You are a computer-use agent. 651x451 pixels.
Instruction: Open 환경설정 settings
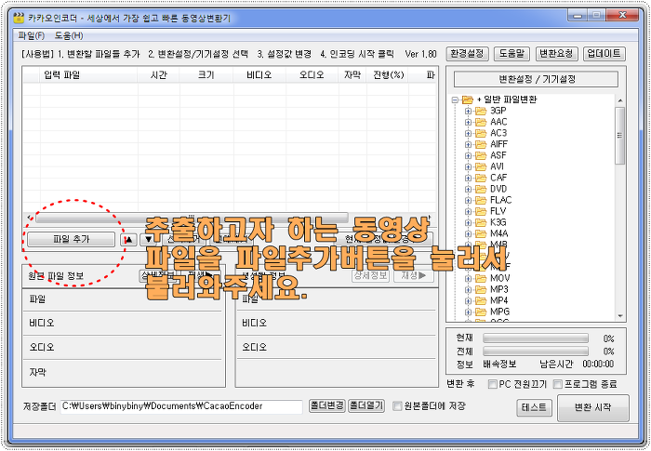pos(468,54)
